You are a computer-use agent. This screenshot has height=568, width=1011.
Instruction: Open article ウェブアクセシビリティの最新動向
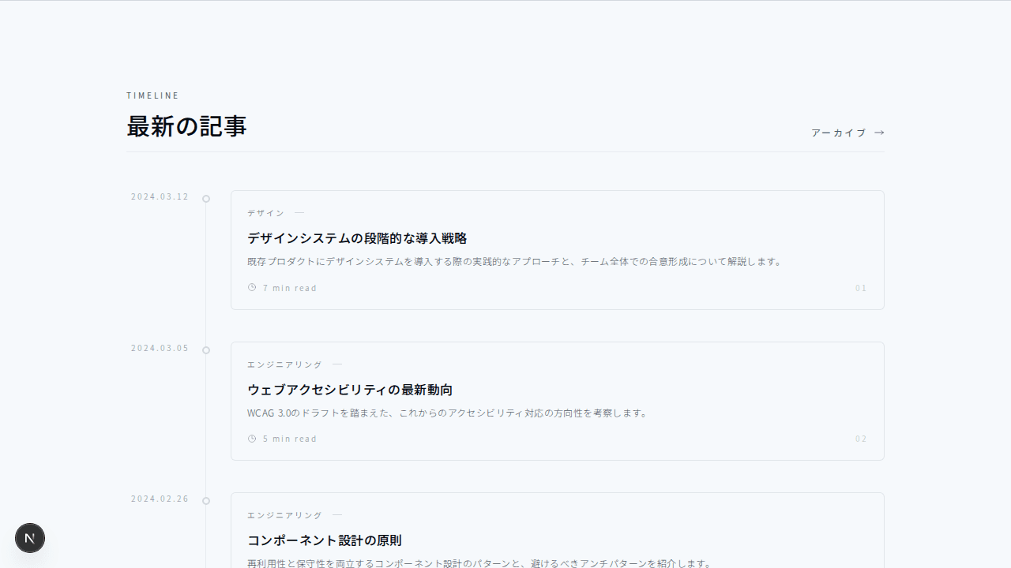(x=350, y=390)
